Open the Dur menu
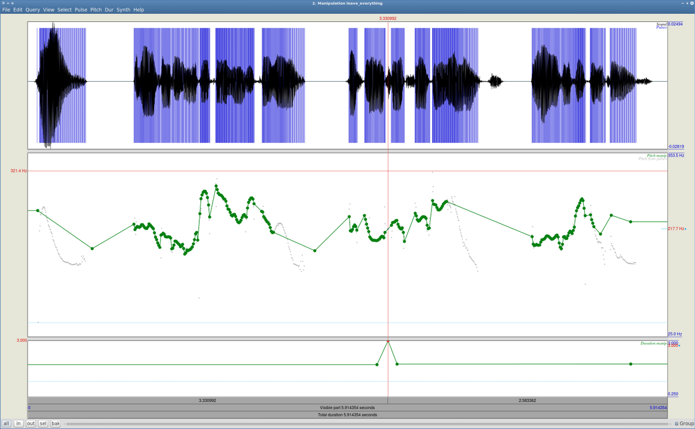The image size is (695, 429). pos(109,10)
